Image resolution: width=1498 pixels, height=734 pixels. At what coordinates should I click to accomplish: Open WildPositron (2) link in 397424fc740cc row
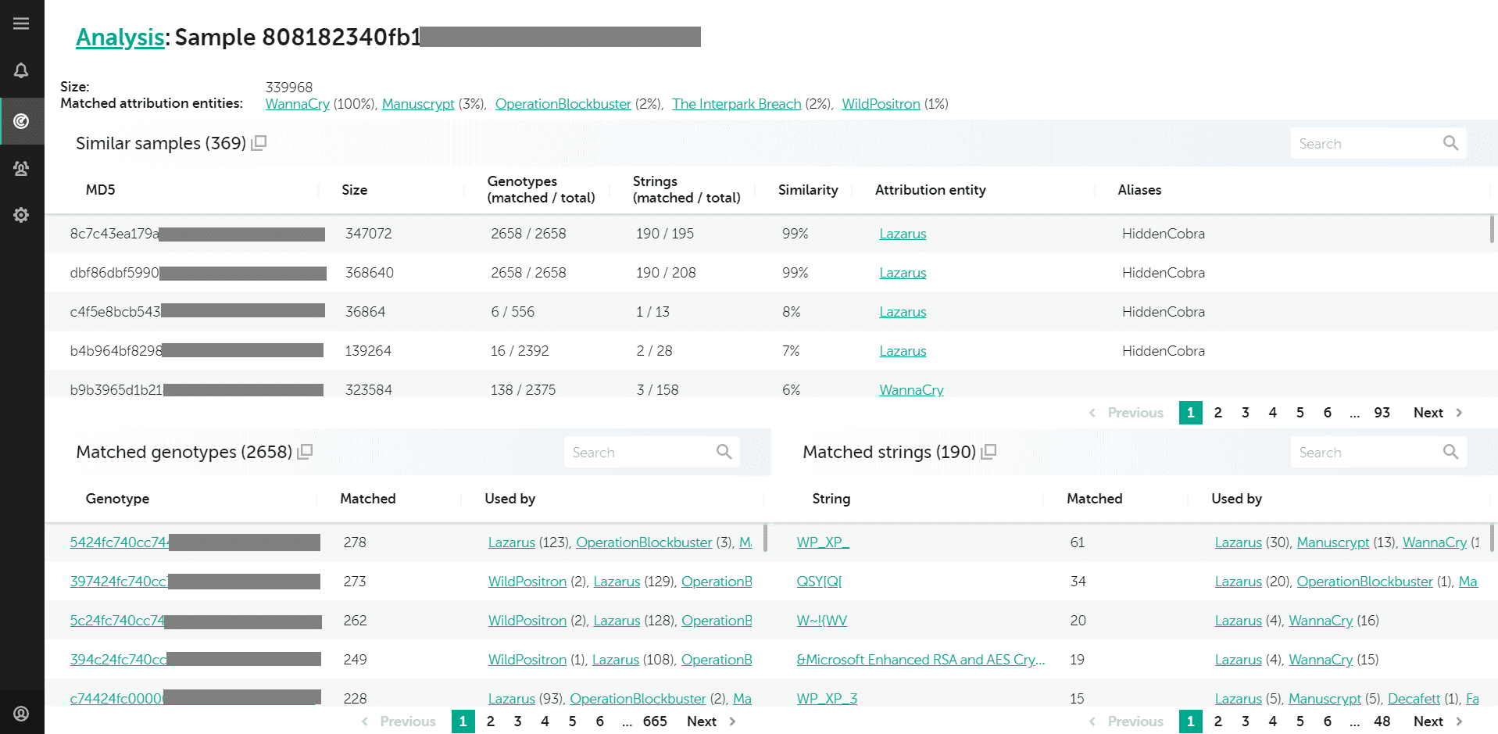527,582
